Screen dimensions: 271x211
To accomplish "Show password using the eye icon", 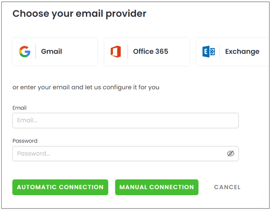I will pyautogui.click(x=231, y=153).
